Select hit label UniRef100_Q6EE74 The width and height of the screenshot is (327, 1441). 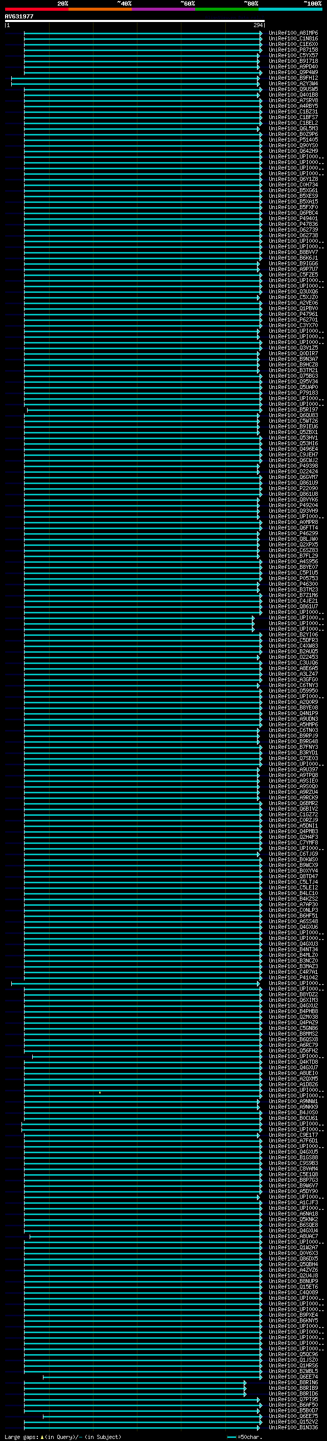coord(293,1376)
